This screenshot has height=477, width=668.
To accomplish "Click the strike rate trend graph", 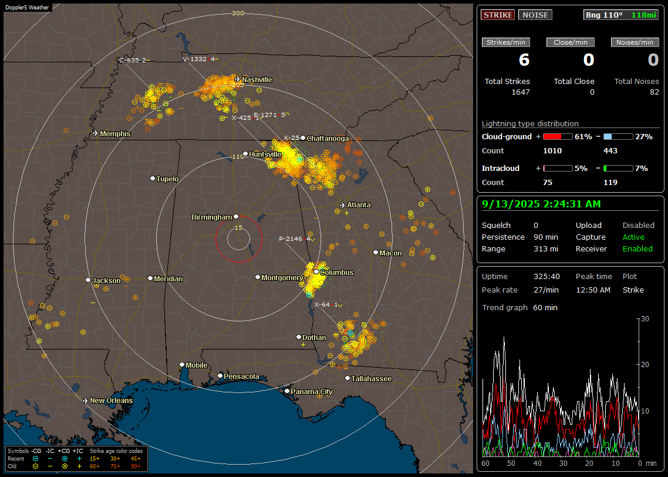I will (x=561, y=387).
